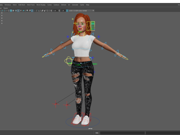Viewport: 180px width, 135px height.
Task: Enable depth of field icon
Action: tap(34, 10)
